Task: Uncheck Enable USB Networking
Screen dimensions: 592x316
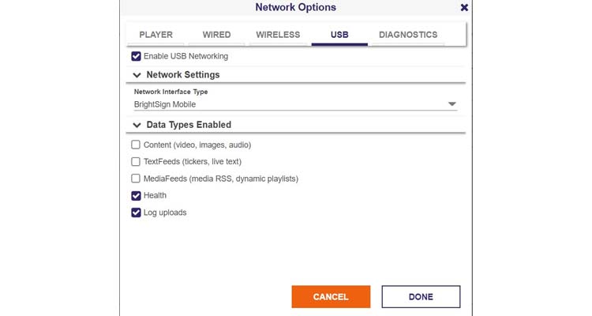Action: pyautogui.click(x=136, y=56)
